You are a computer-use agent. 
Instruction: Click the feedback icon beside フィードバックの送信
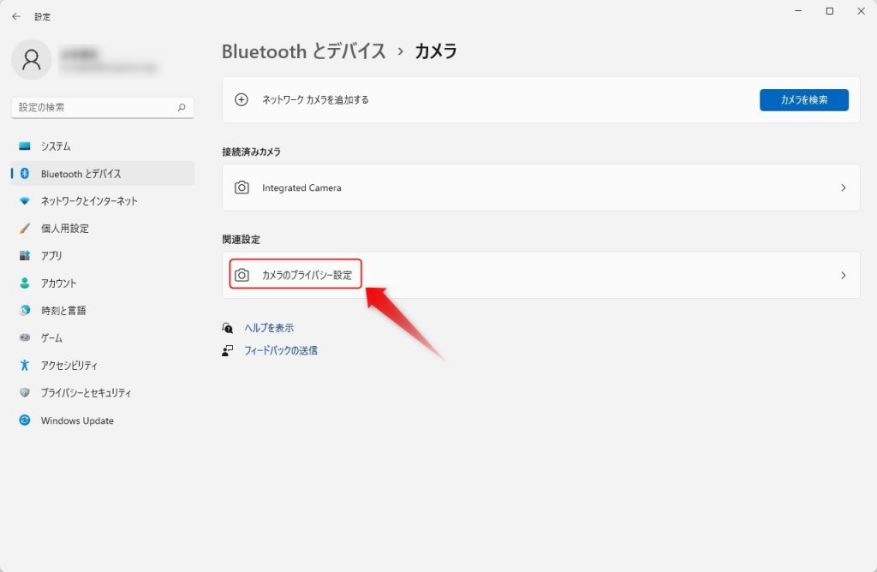[x=228, y=350]
